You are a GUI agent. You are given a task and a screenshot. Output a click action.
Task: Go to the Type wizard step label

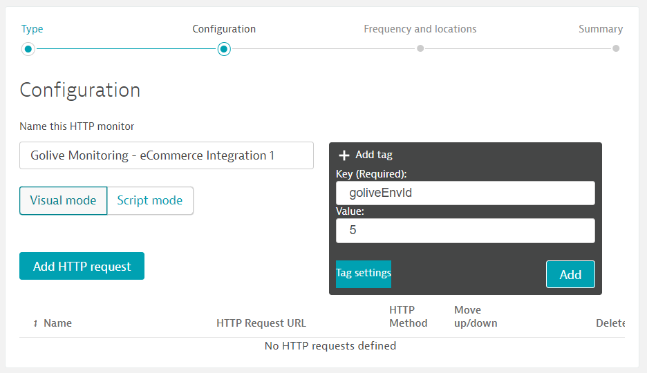click(32, 29)
